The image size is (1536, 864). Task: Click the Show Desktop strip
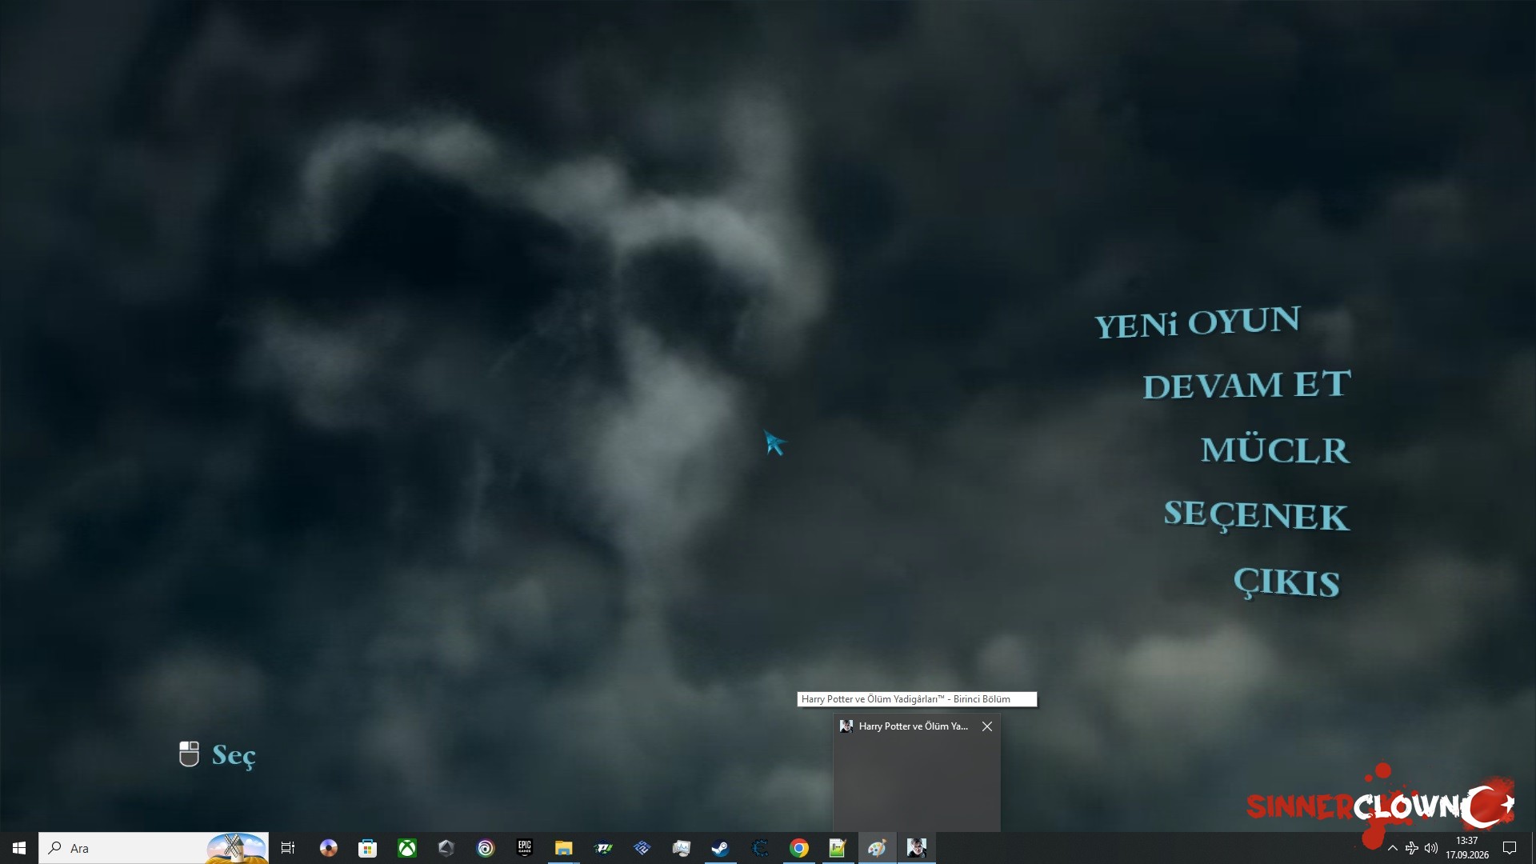click(1533, 848)
